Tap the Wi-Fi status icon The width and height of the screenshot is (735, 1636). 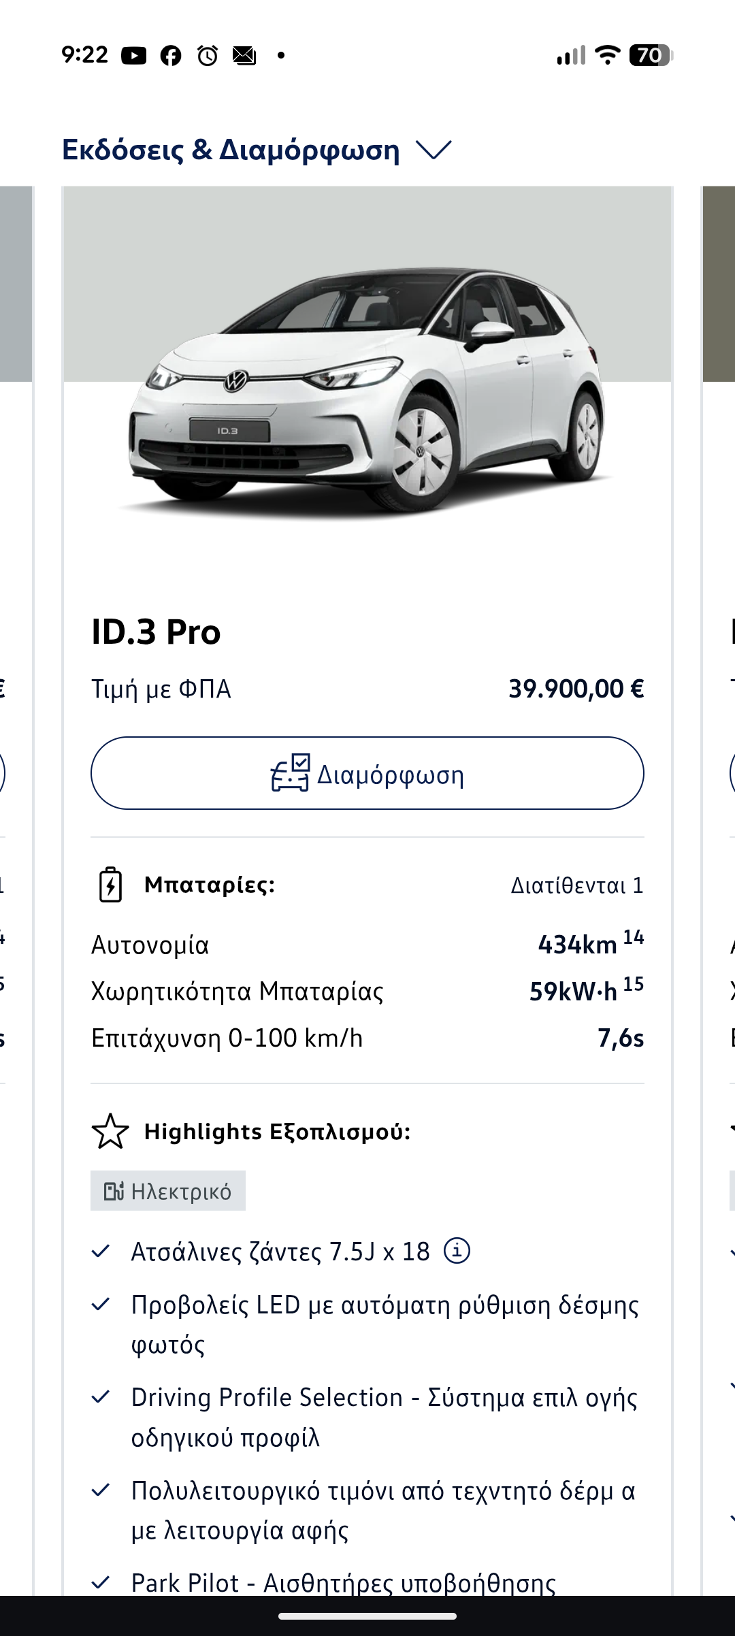[607, 54]
